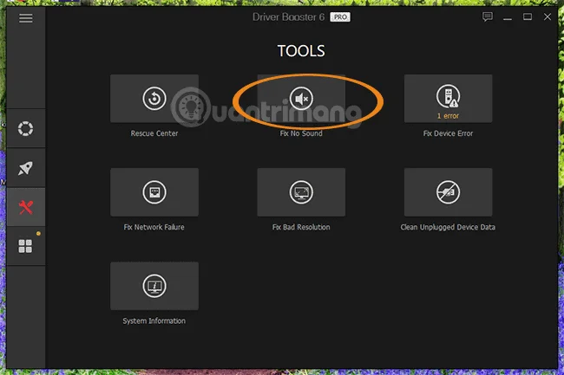Viewport: 564px width, 375px height.
Task: Launch the Fix No Sound tool
Action: click(x=301, y=99)
